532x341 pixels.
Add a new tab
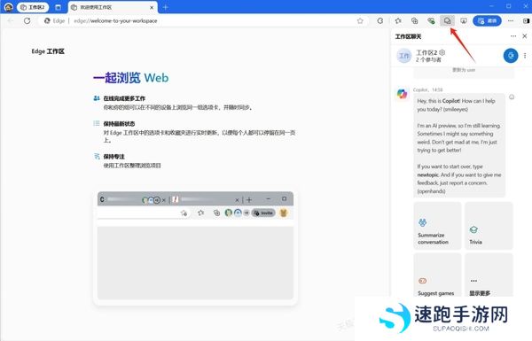pyautogui.click(x=166, y=7)
